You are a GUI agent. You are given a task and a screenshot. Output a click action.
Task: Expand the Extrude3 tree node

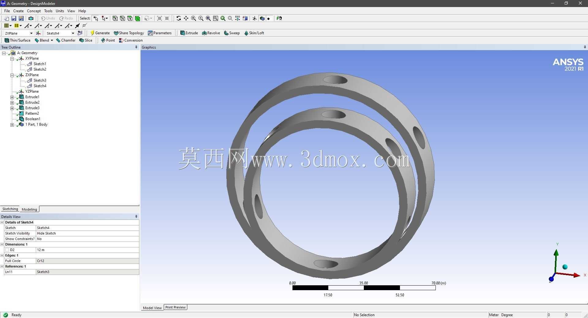[x=12, y=108]
